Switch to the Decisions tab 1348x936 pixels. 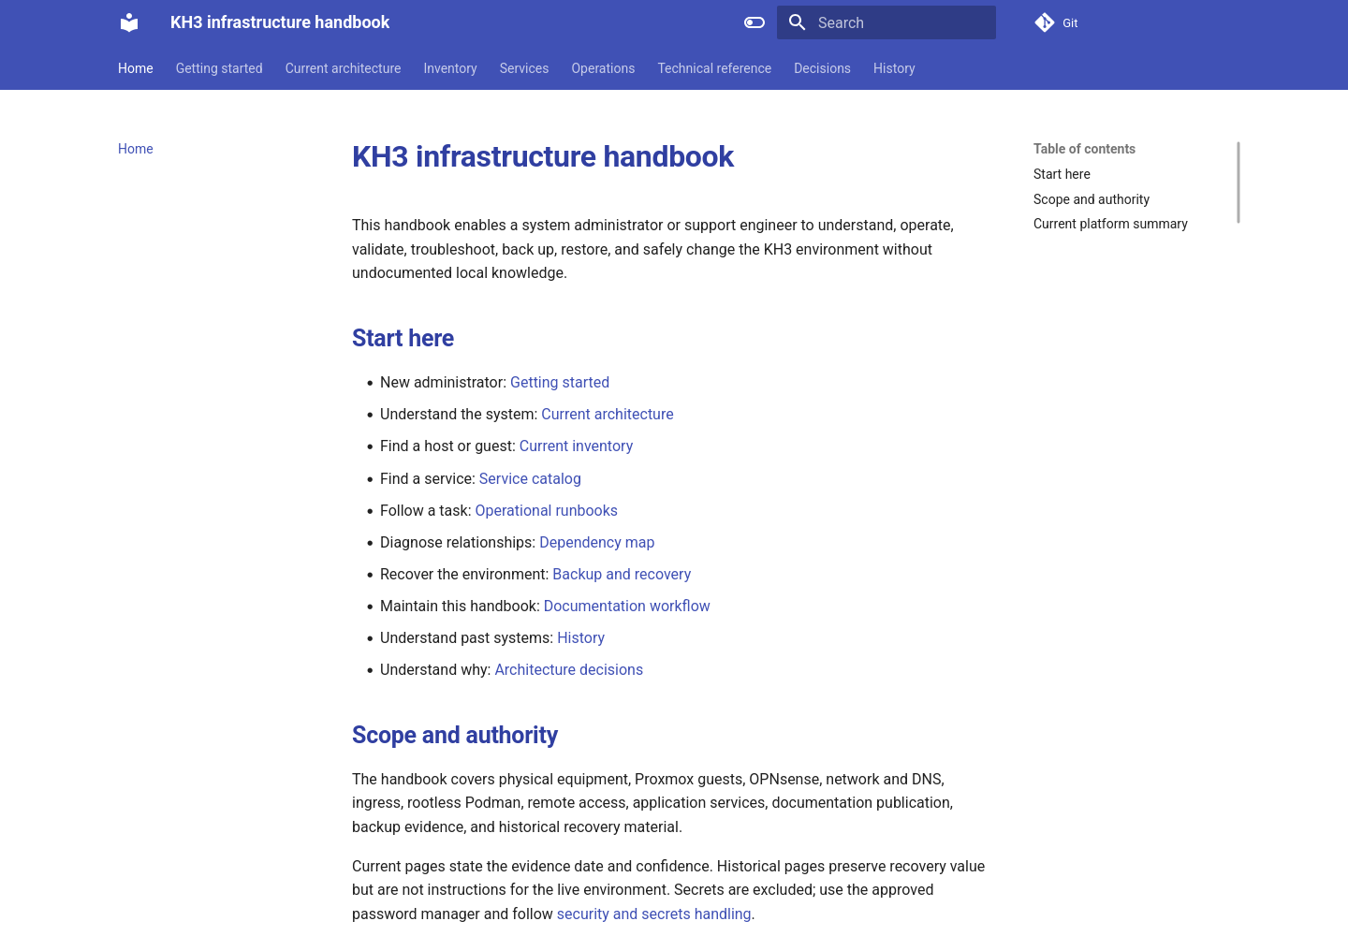click(822, 68)
